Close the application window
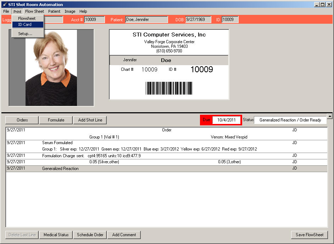The height and width of the screenshot is (244, 334). pyautogui.click(x=329, y=5)
